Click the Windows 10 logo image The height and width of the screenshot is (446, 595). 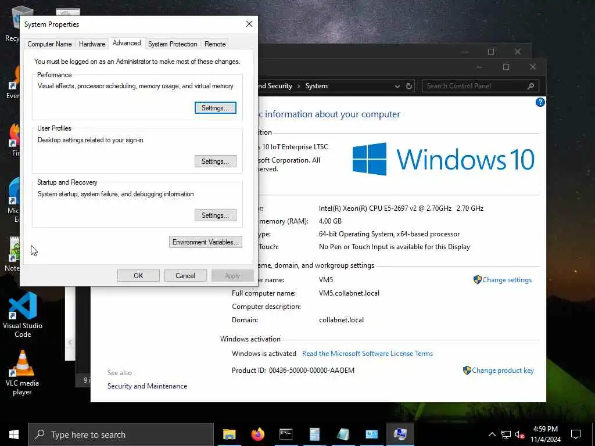[x=443, y=159]
